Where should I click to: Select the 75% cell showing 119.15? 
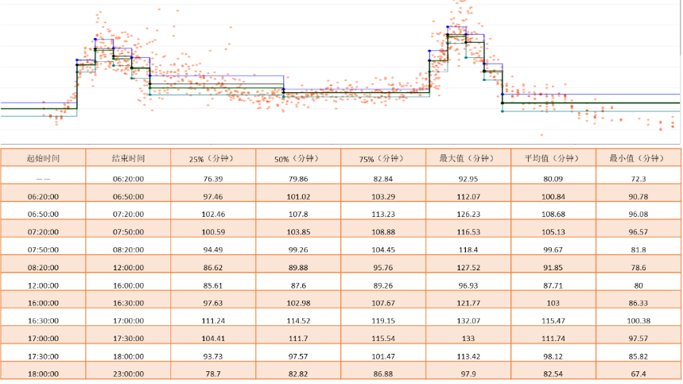click(x=383, y=320)
